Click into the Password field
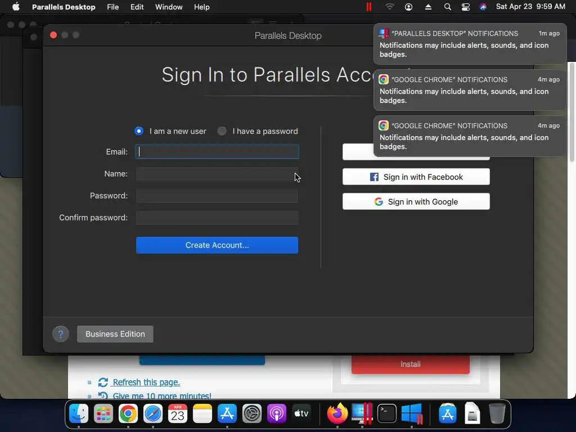Image resolution: width=576 pixels, height=432 pixels. (x=217, y=196)
